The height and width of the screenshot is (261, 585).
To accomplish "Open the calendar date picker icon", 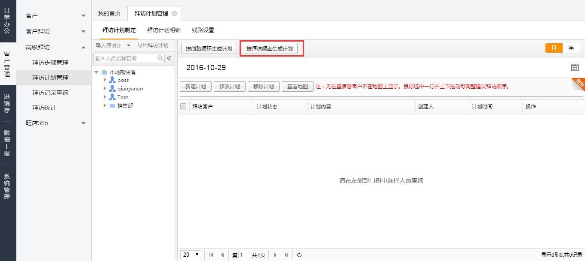I will pos(575,68).
